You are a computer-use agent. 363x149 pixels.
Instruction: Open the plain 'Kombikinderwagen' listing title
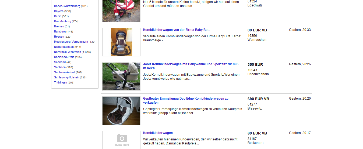coord(158,133)
